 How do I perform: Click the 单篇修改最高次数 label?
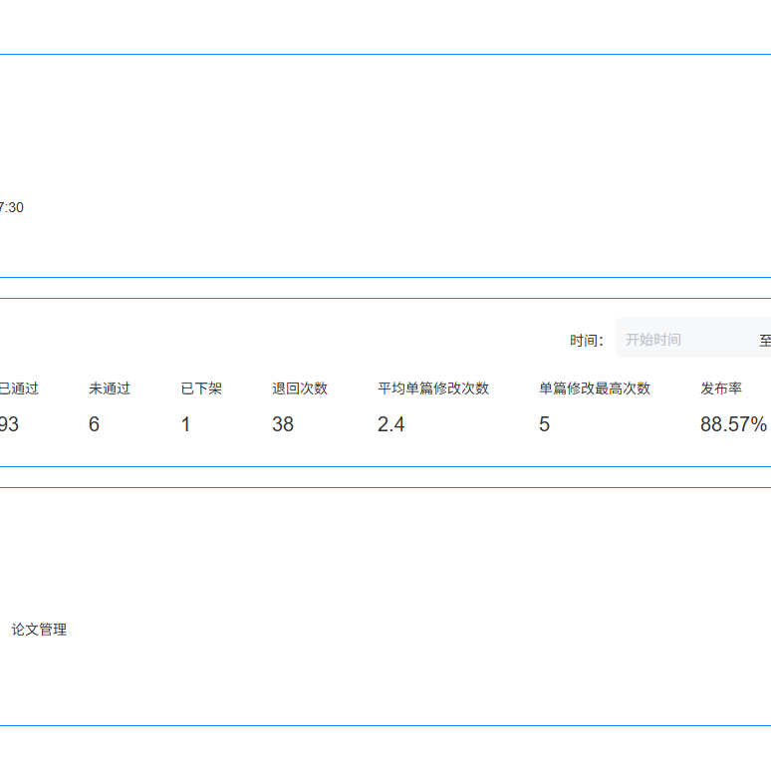click(x=595, y=388)
